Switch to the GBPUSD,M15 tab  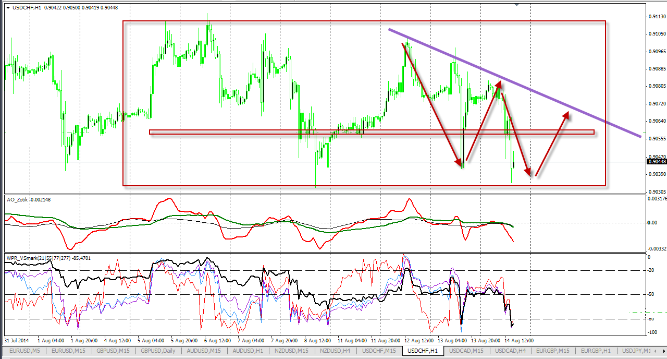(x=114, y=350)
